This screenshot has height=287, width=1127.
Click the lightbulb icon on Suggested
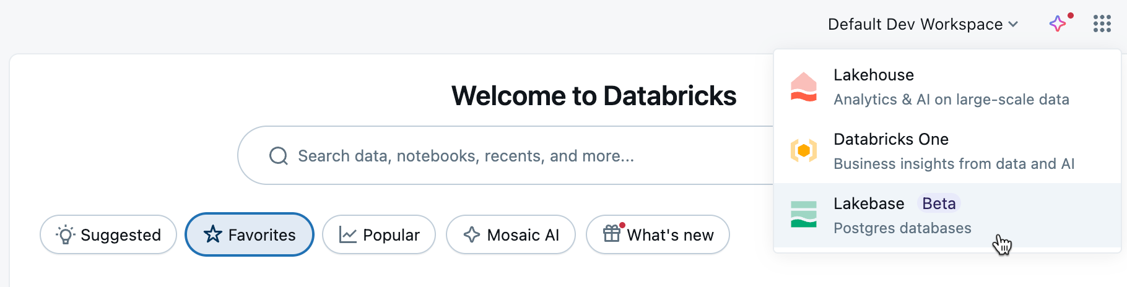point(65,235)
